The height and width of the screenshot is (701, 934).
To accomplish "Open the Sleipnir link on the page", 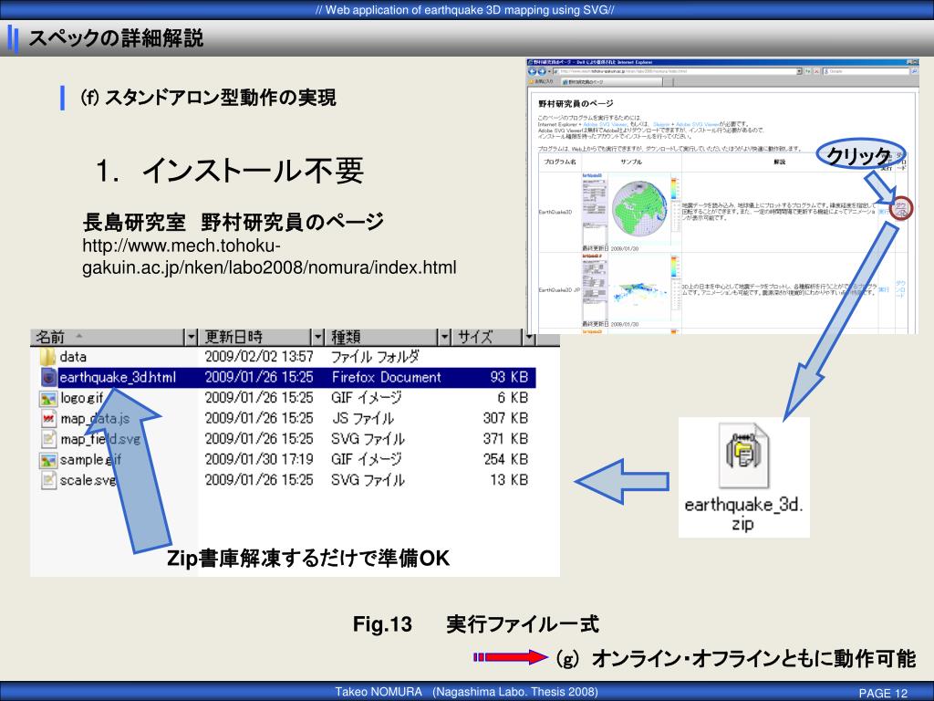I will pos(661,124).
